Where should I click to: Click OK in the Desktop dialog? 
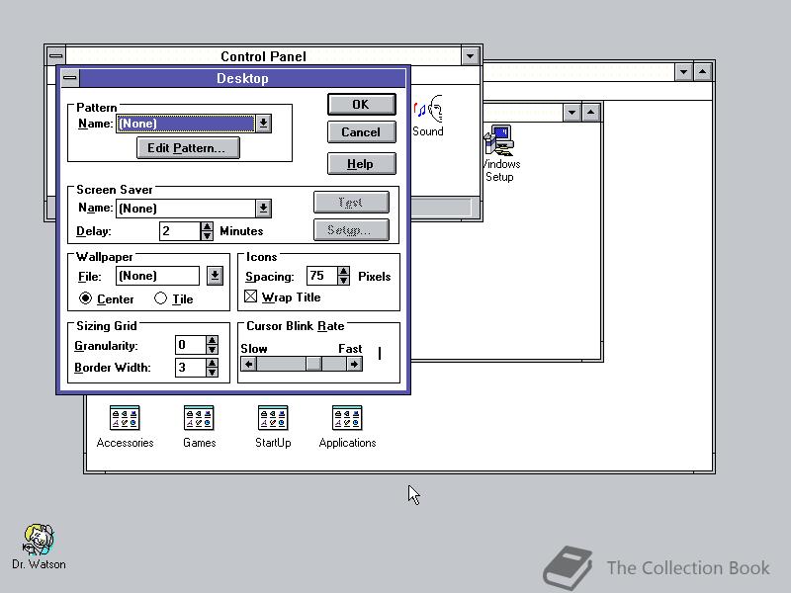coord(361,105)
